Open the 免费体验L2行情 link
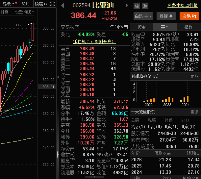Viewport: 201px width, 179px height. click(182, 5)
